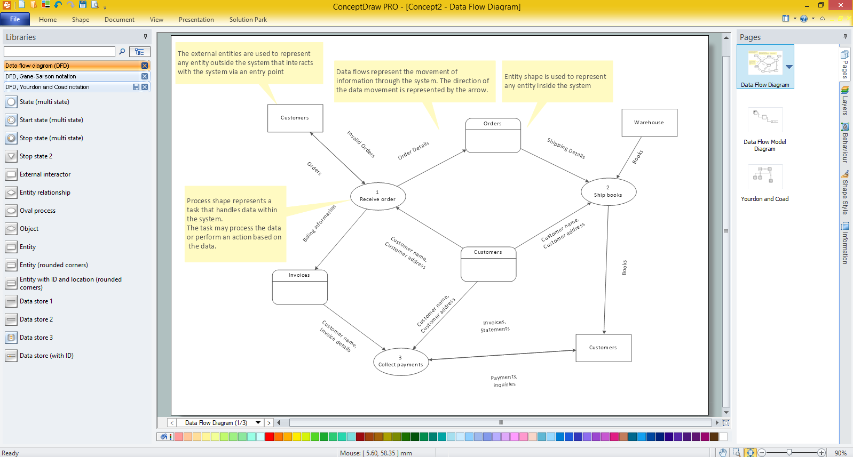Screen dimensions: 853x457
Task: Go to the next page arrow
Action: click(x=269, y=422)
